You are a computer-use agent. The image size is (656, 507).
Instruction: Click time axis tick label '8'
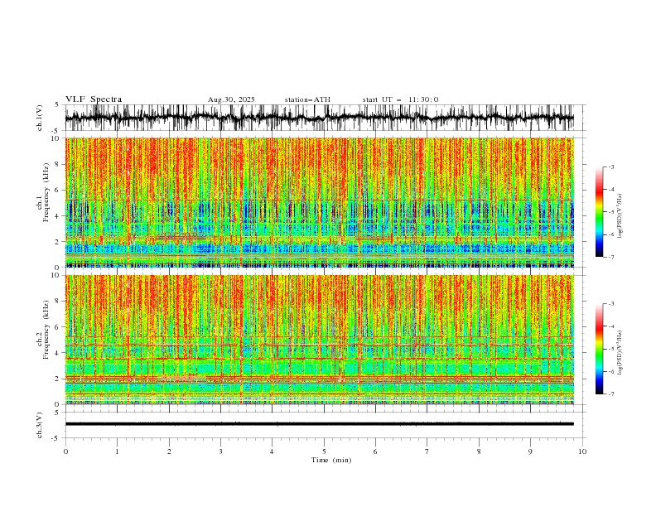(479, 451)
